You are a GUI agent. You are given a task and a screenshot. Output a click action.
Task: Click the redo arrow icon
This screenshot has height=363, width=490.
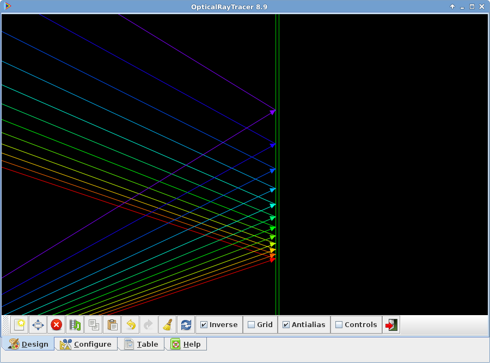pyautogui.click(x=148, y=324)
